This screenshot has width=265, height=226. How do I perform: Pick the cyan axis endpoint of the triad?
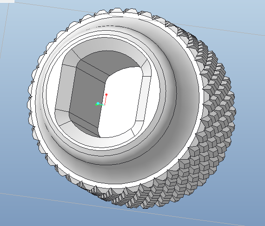pos(98,103)
